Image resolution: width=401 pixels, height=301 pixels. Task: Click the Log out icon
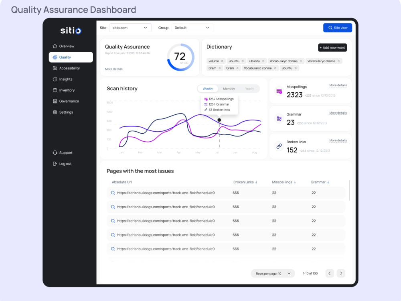[x=55, y=164]
